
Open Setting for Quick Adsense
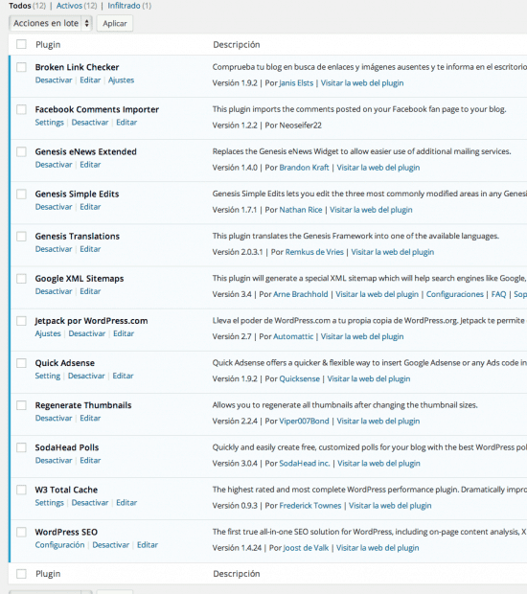[x=48, y=376]
